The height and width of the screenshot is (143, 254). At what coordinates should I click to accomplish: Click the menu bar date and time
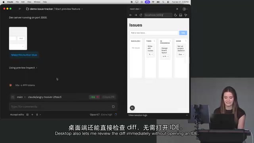tap(180, 2)
